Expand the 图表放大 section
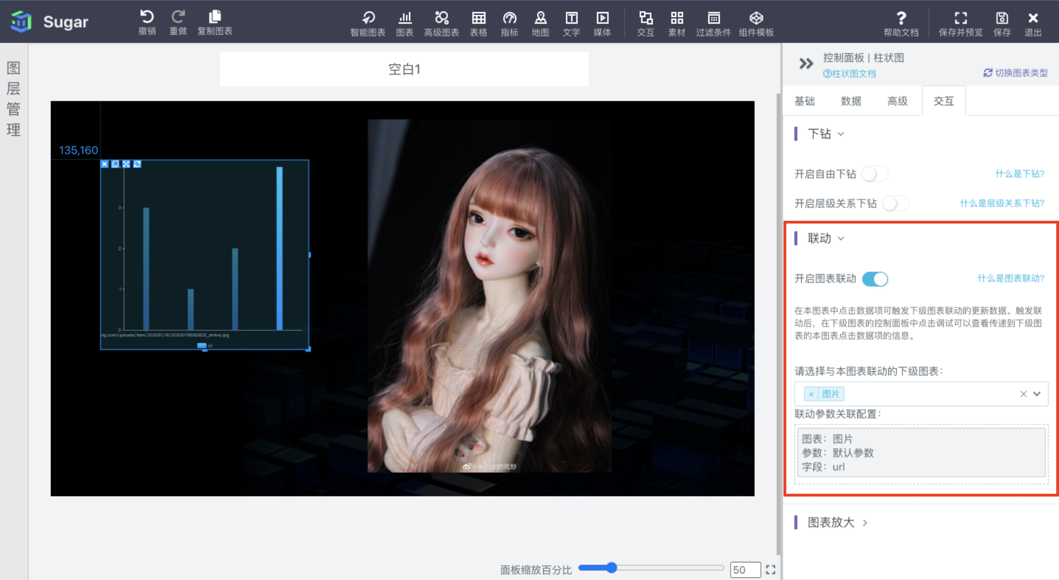Screen dimensions: 1059x580 pyautogui.click(x=837, y=522)
